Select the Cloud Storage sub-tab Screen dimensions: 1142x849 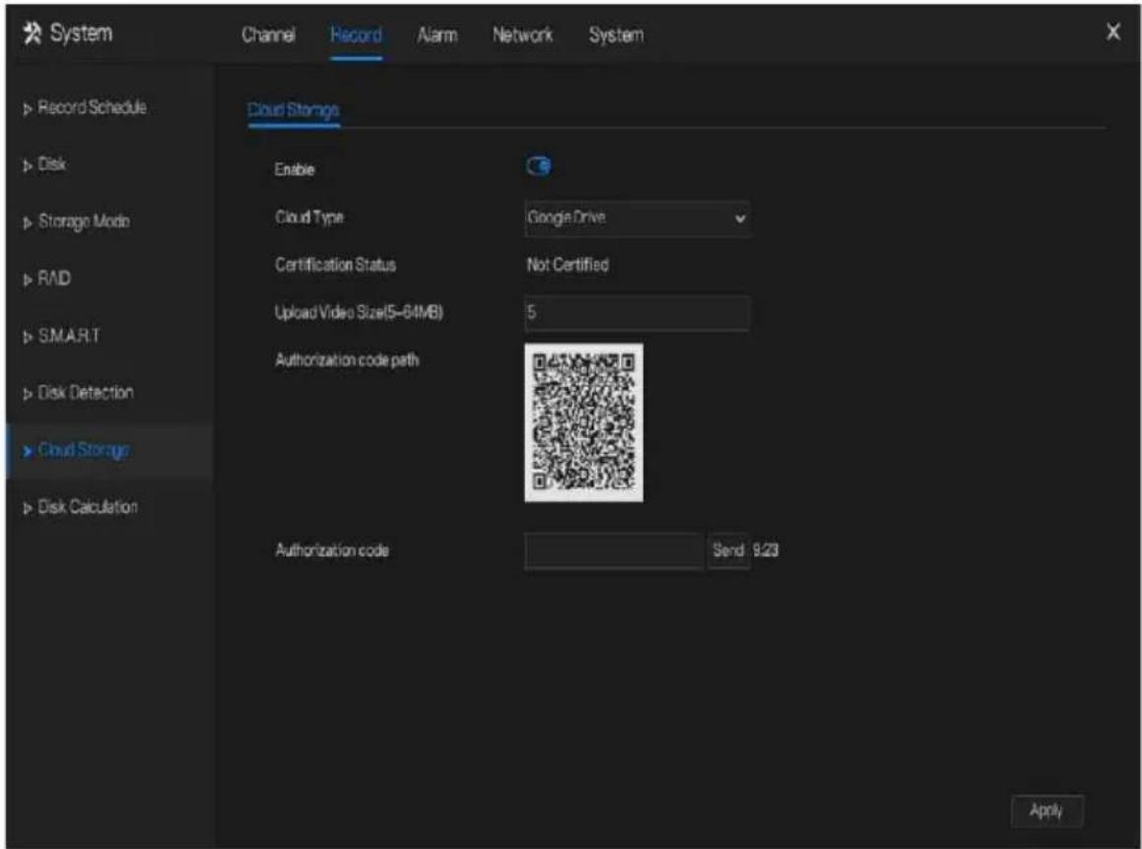tap(294, 110)
